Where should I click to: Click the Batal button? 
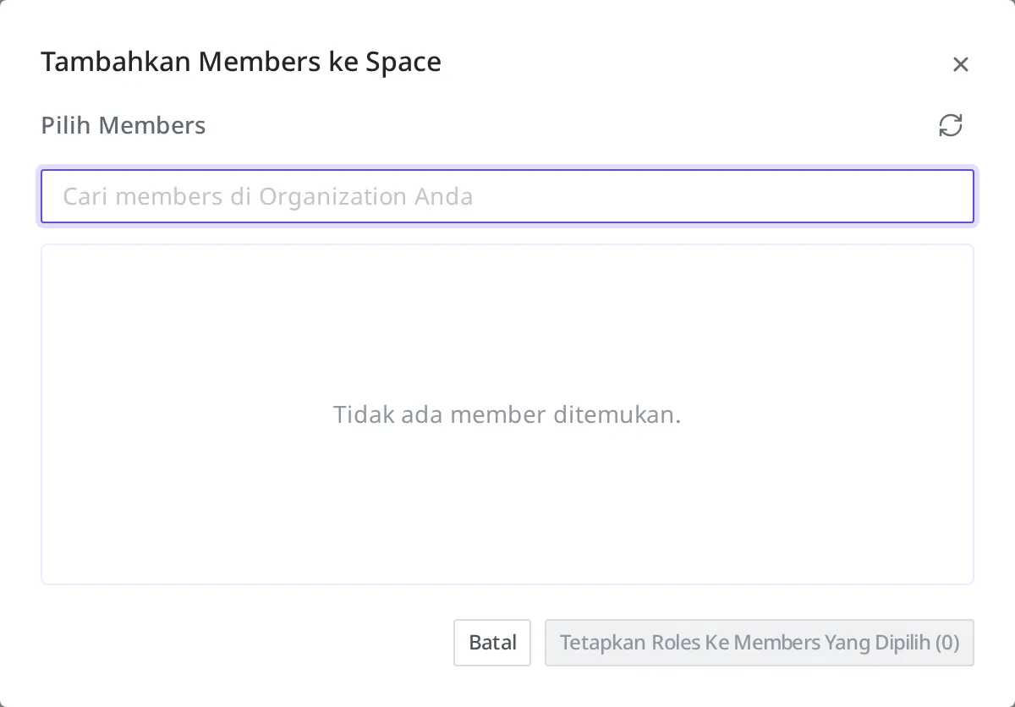(x=492, y=643)
